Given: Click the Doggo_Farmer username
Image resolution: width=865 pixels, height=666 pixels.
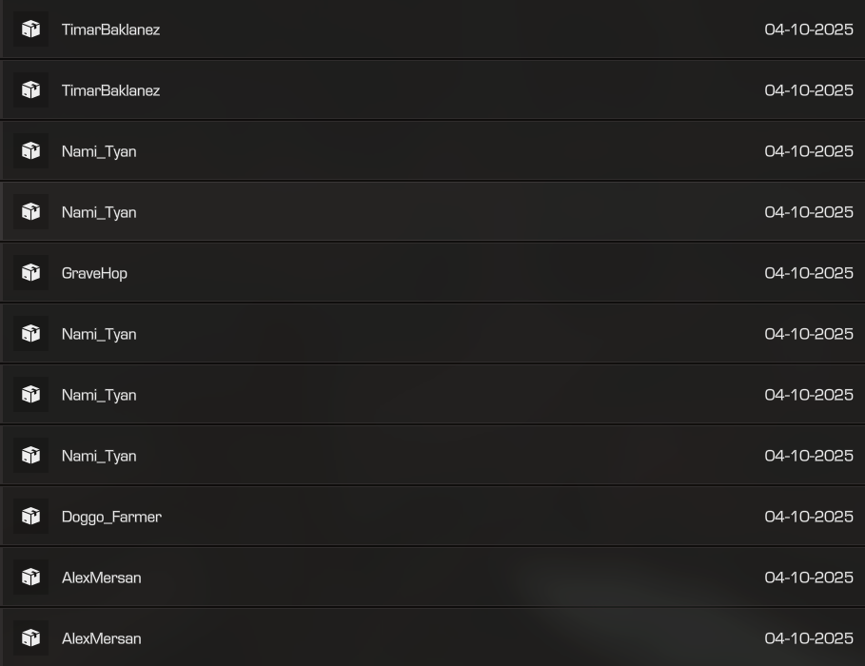Looking at the screenshot, I should pyautogui.click(x=111, y=517).
